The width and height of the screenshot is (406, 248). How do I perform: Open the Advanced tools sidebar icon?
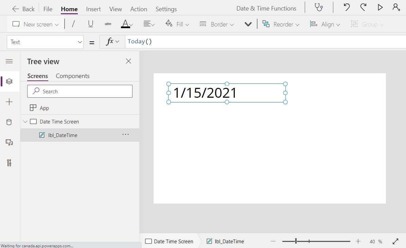coord(9,163)
